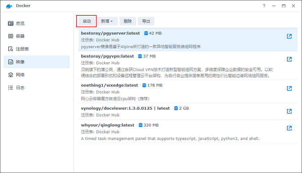This screenshot has width=302, height=173.
Task: Click the 日志 log sidebar icon
Action: (11, 88)
